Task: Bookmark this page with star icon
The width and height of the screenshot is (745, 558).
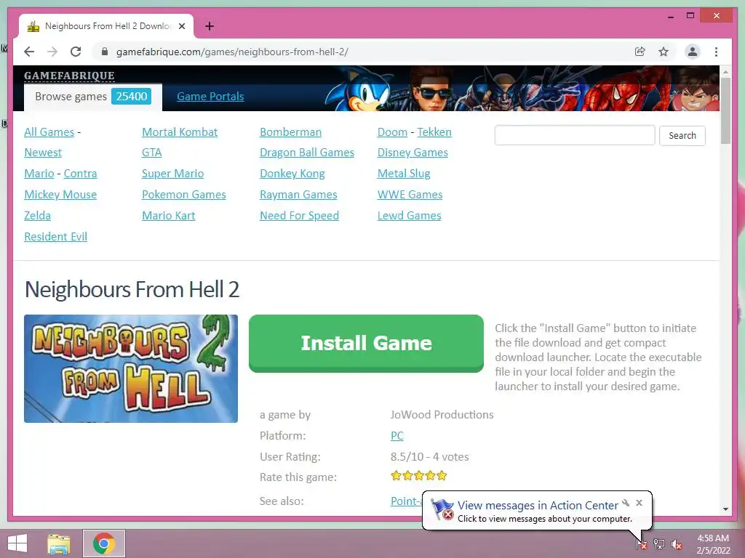Action: tap(664, 52)
